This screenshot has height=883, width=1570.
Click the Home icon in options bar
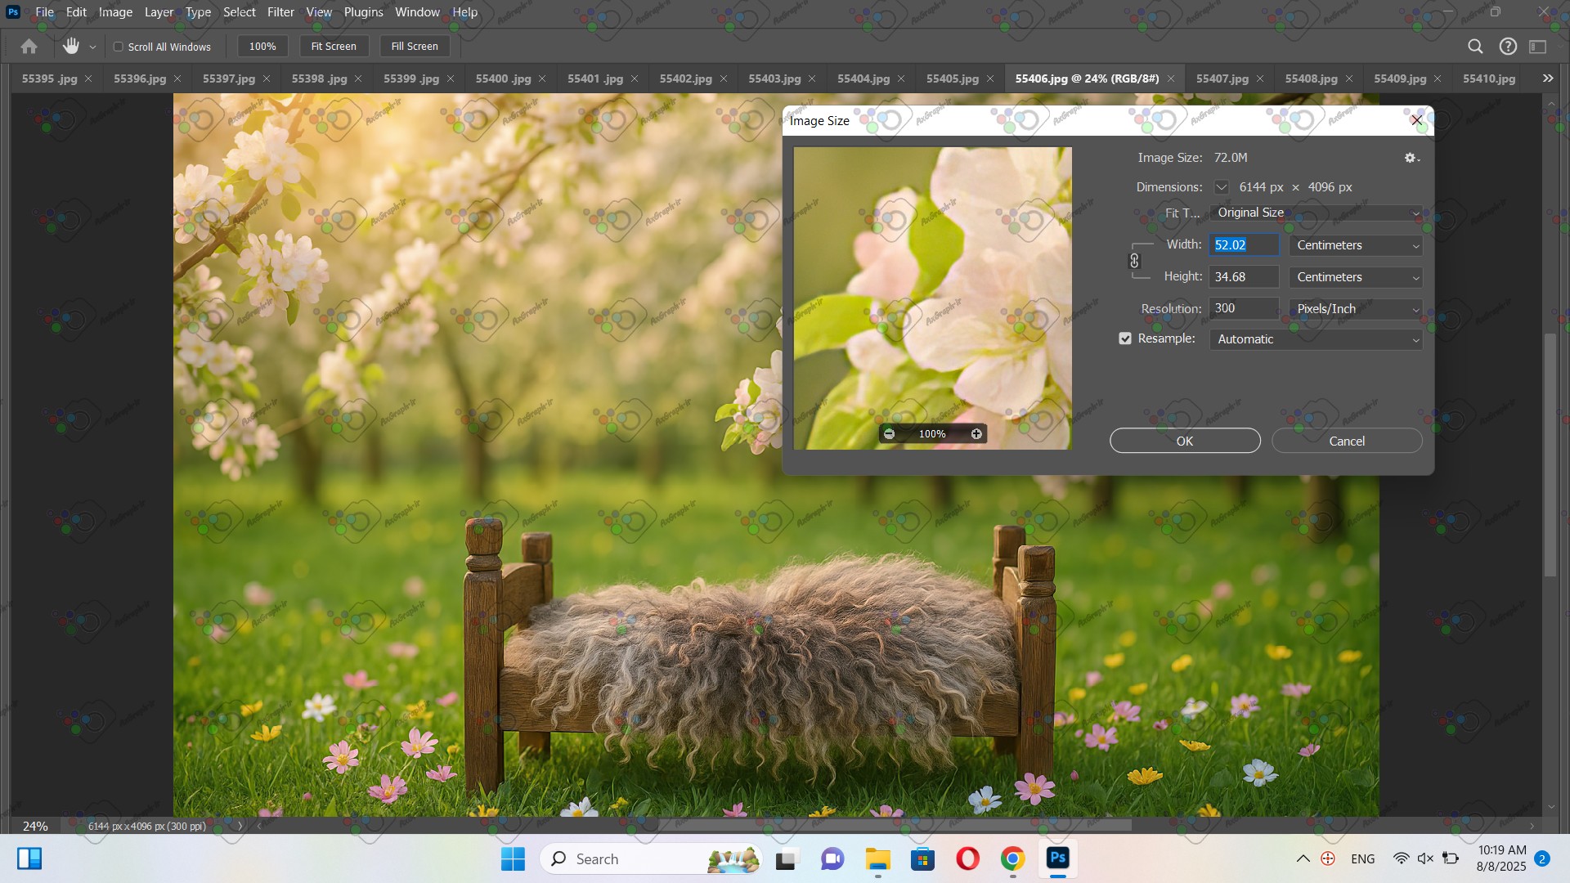click(x=29, y=47)
